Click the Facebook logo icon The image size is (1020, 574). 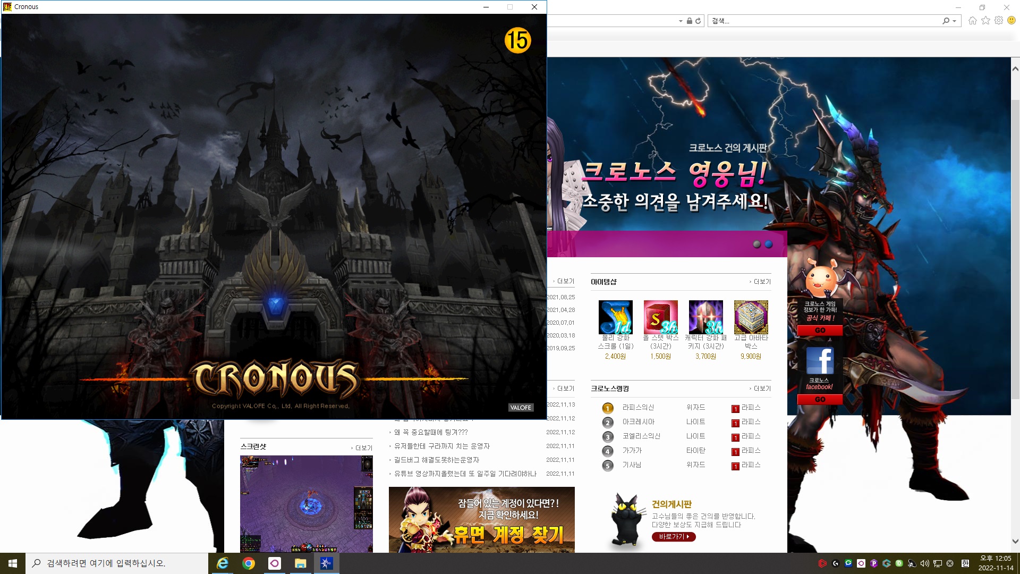click(820, 361)
